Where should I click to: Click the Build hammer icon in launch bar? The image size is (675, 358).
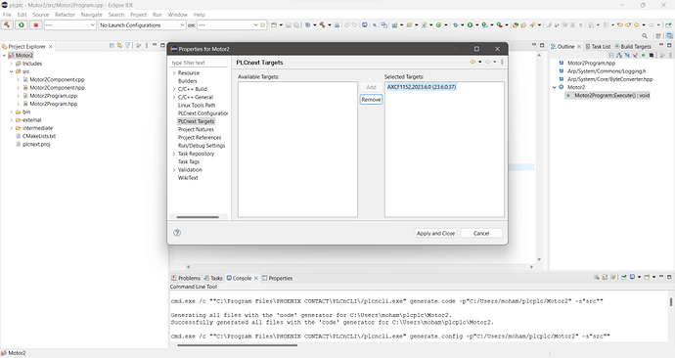pyautogui.click(x=7, y=25)
